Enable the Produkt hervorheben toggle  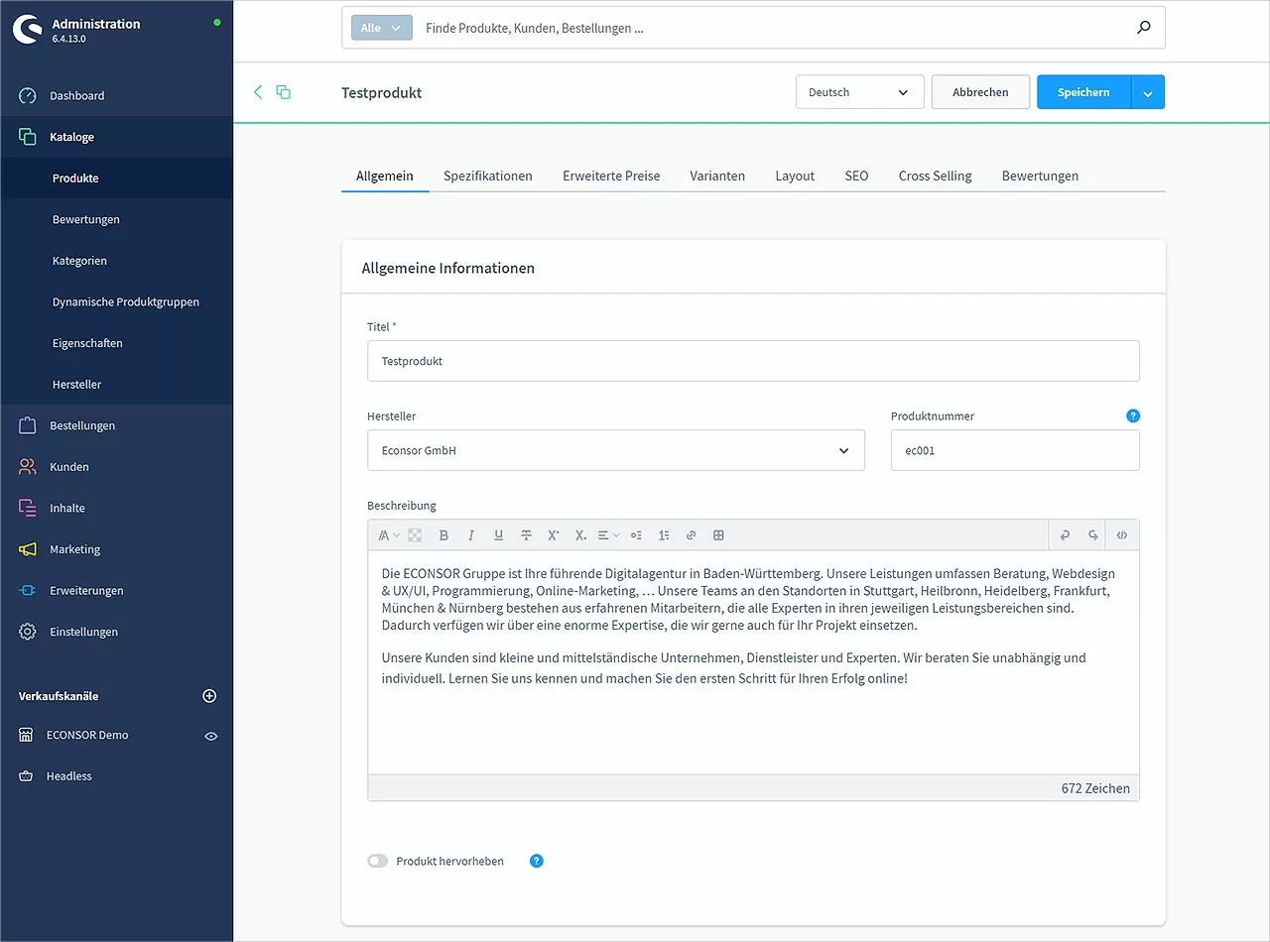point(377,861)
